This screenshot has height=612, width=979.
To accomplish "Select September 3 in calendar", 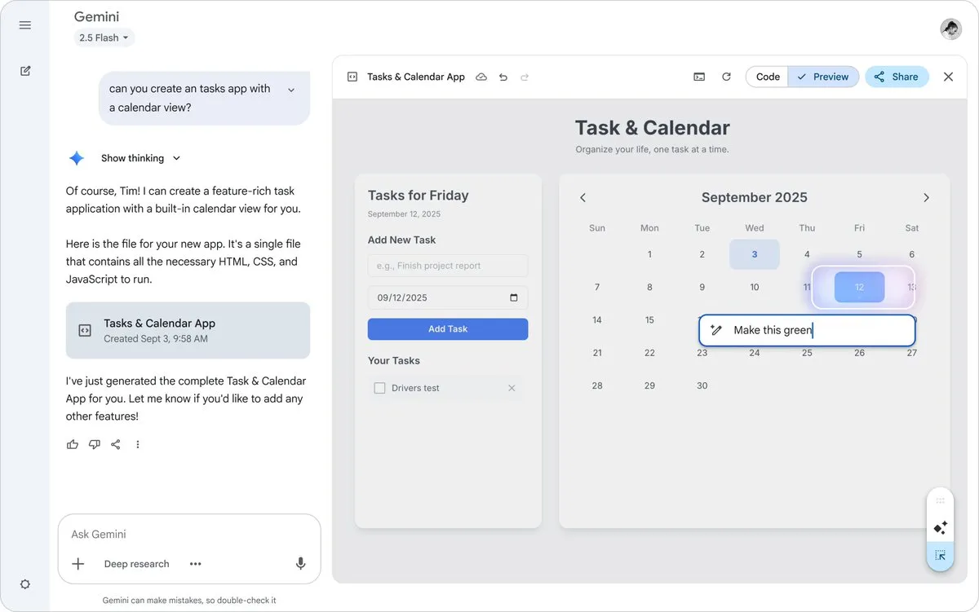I will [755, 254].
